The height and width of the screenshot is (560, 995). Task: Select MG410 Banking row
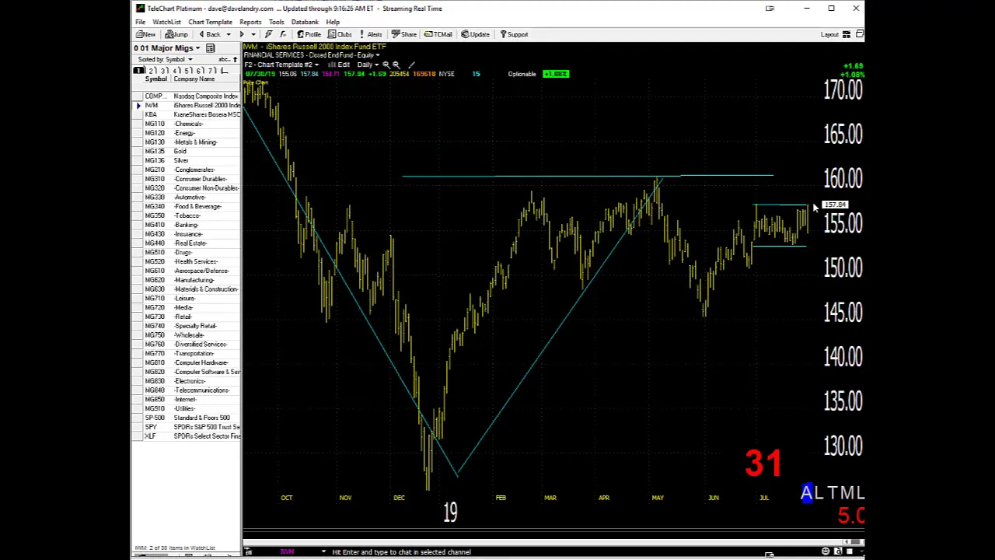tap(187, 225)
